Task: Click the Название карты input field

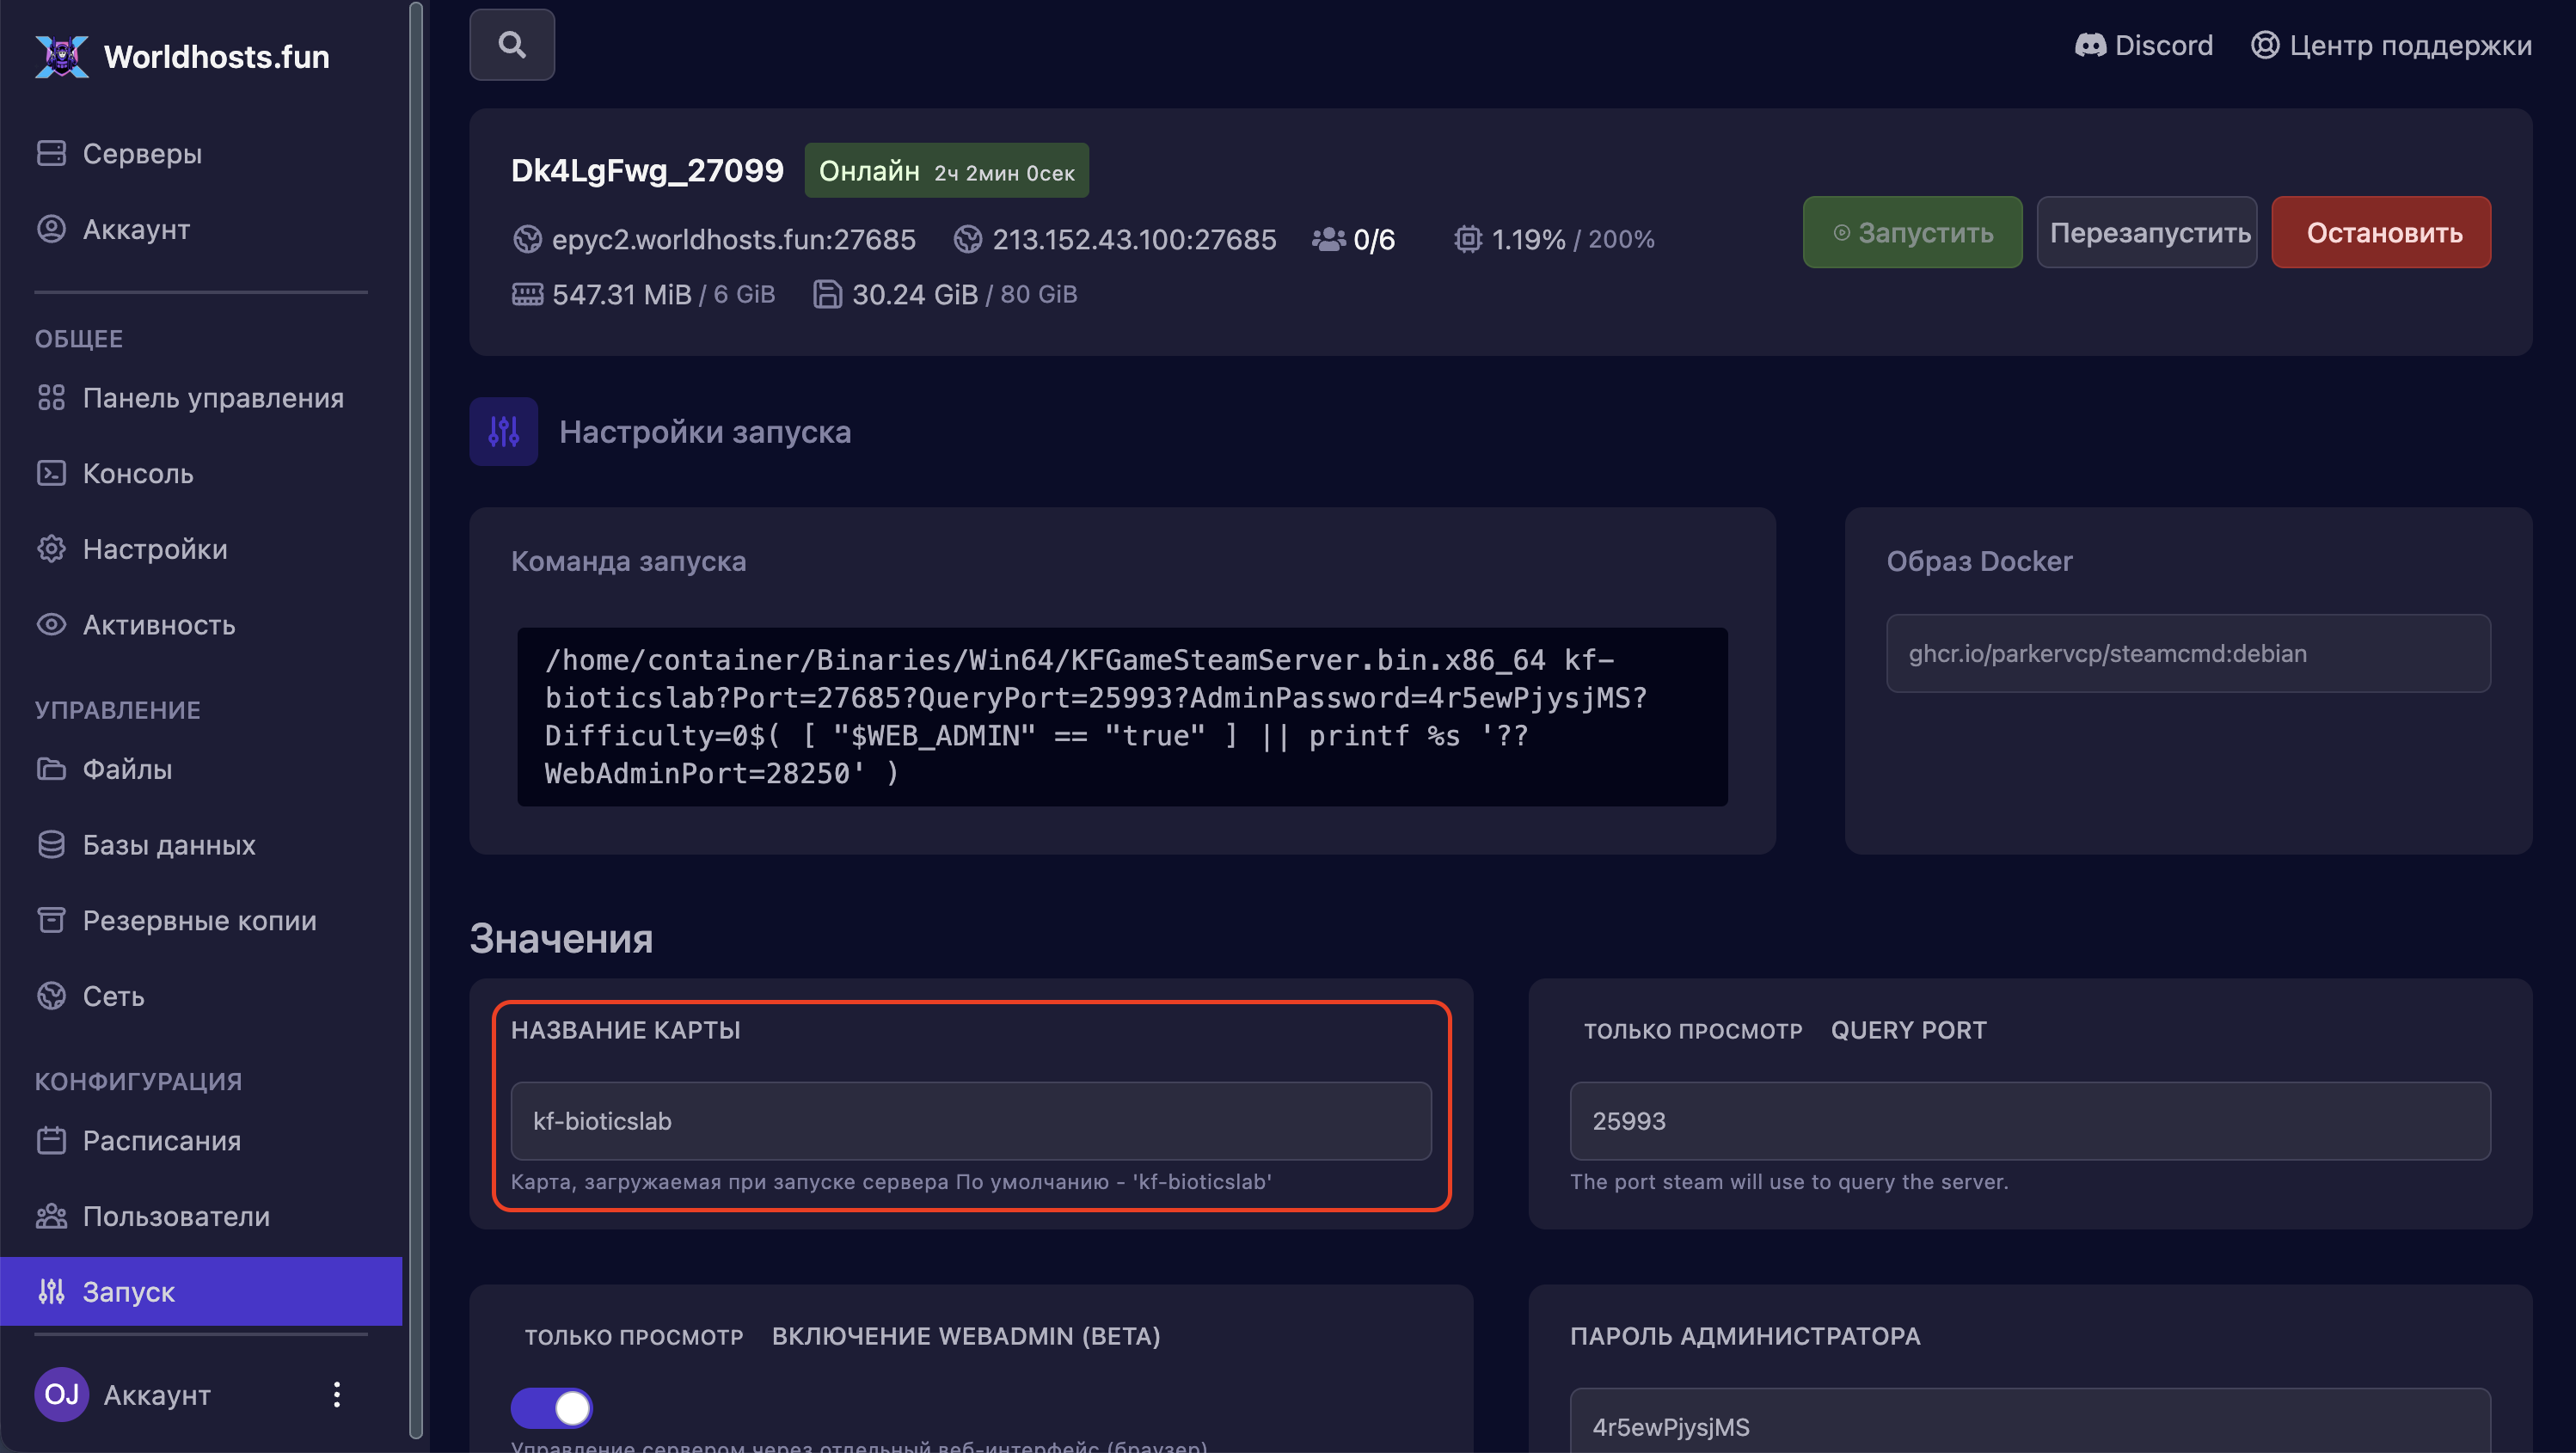Action: [970, 1121]
